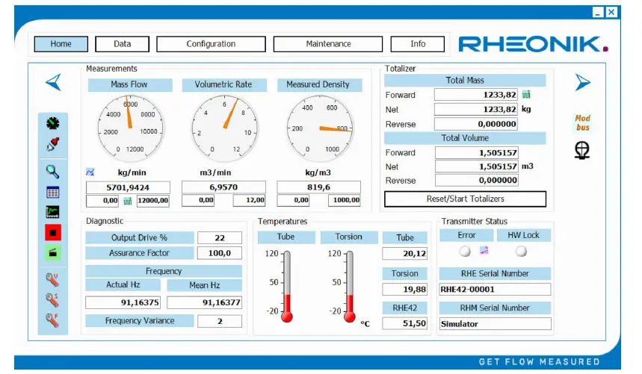Screen dimensions: 642x374
Task: Click the black gear zero icon in sidebar
Action: [x=53, y=123]
